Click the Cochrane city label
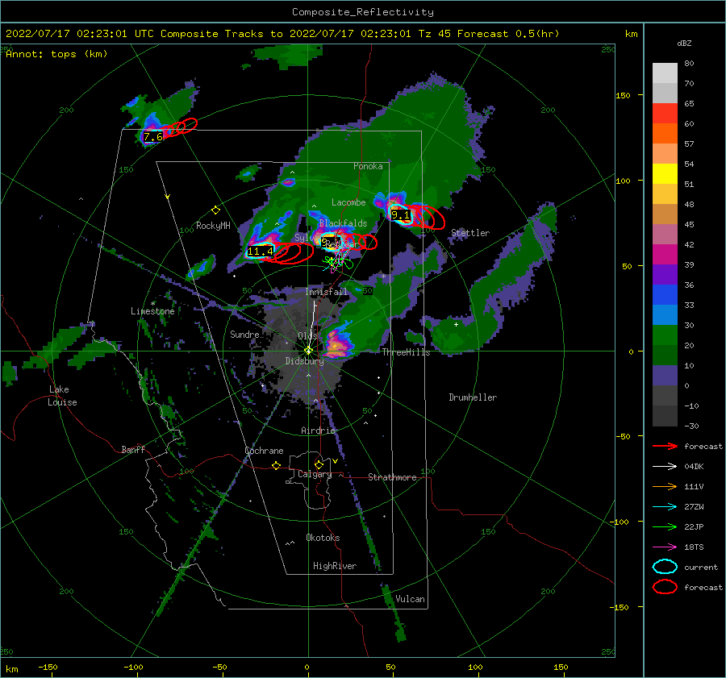Viewport: 726px width, 678px height. coord(264,451)
